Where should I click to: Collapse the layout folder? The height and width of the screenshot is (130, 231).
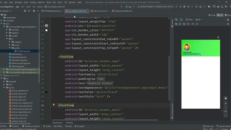4,87
